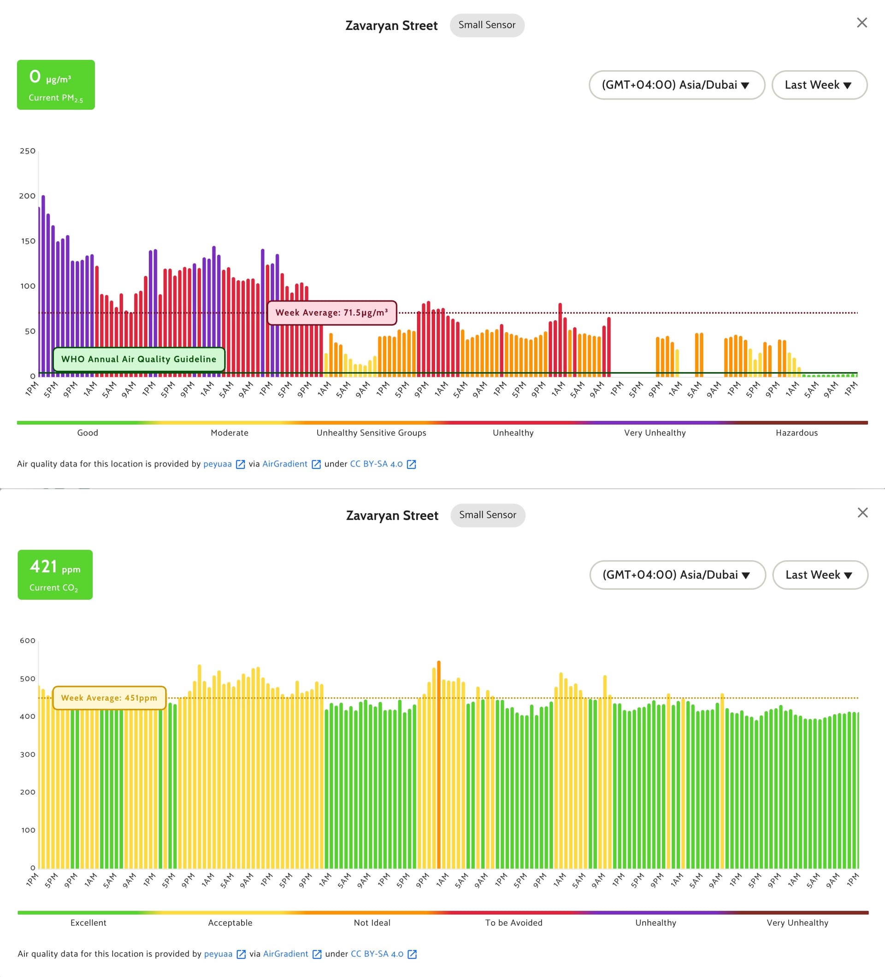Click AirGradient link in bottom attribution
This screenshot has height=977, width=885.
tap(285, 954)
